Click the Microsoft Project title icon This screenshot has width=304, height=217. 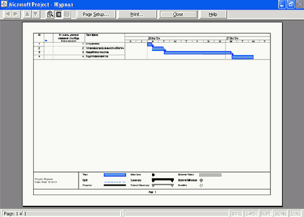[4, 4]
